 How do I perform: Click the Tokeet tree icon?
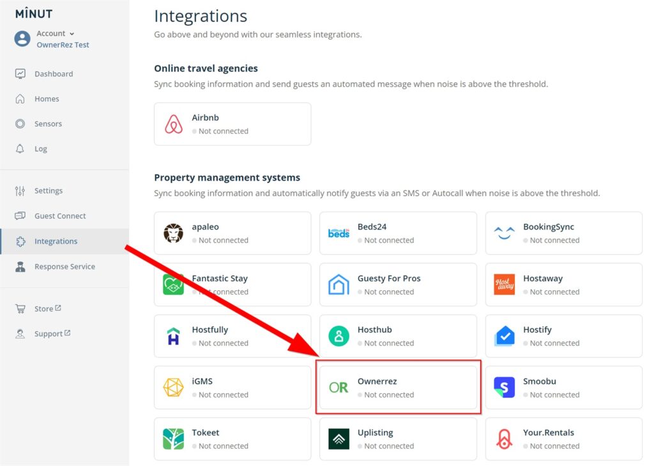[x=173, y=439]
